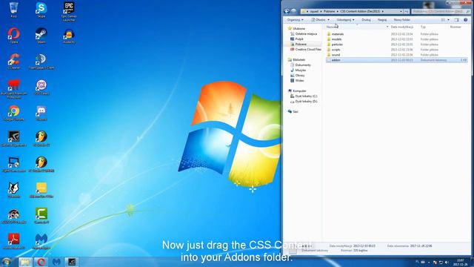Screen dimensions: 474x267
Task: Open the Windows Start menu orb
Action: (x=7, y=262)
